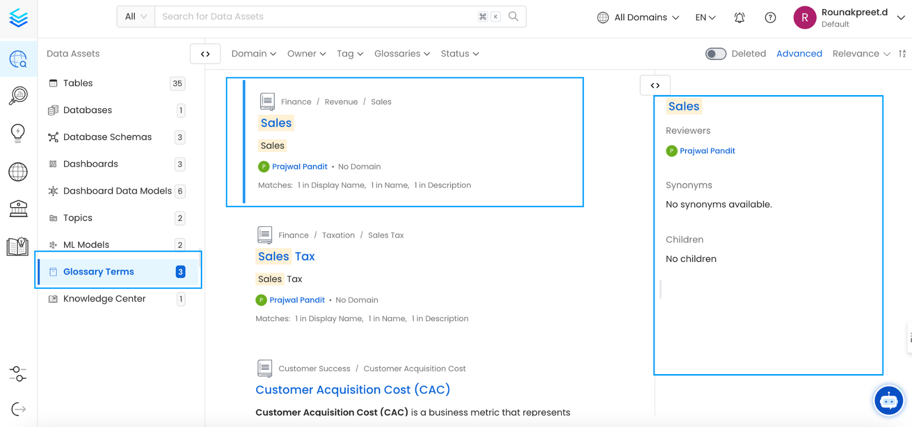912x427 pixels.
Task: Click the chatbot assistant icon
Action: 888,401
